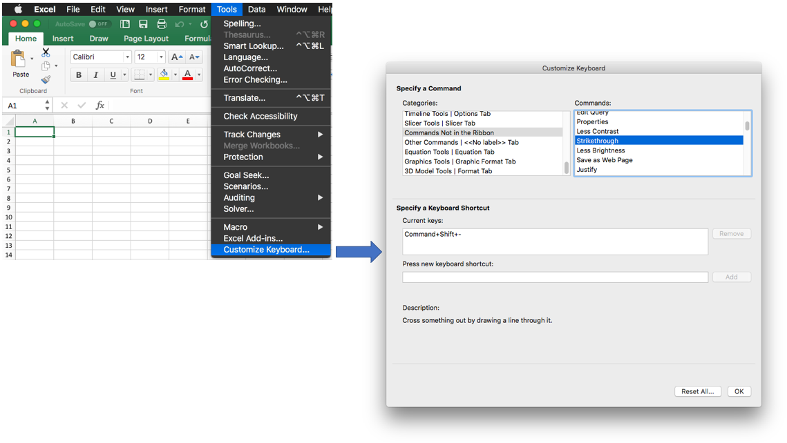Open the Paste options dropdown arrow
The width and height of the screenshot is (787, 443).
[x=32, y=59]
